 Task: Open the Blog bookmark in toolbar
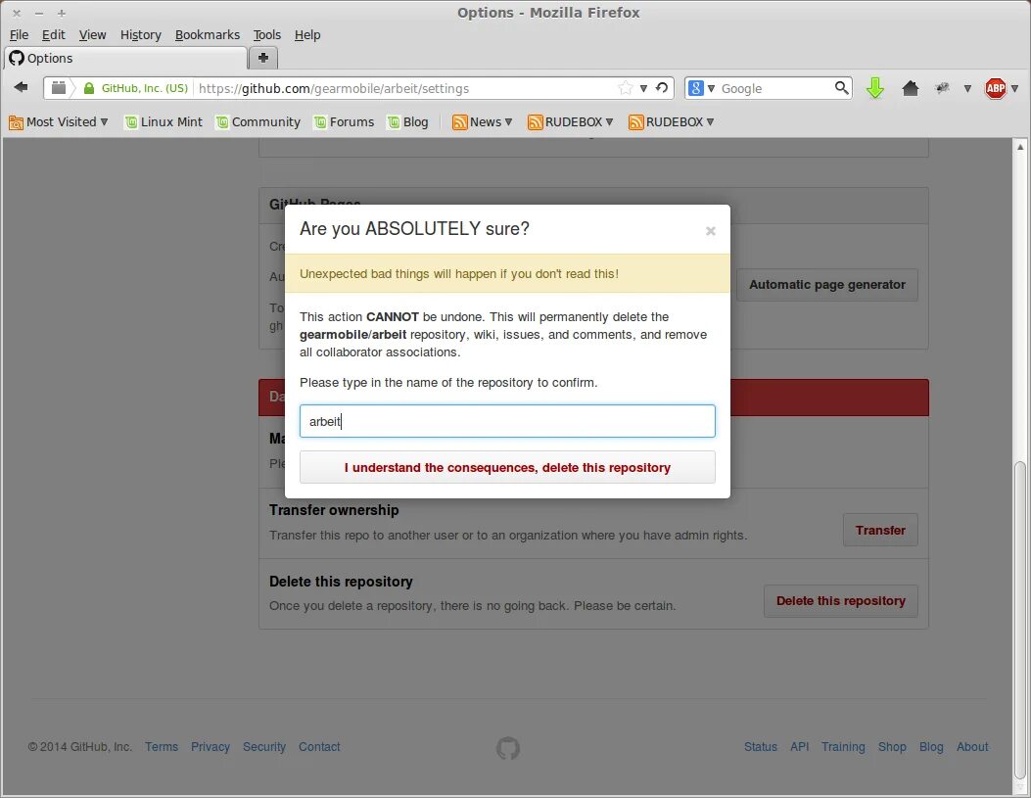[x=407, y=121]
